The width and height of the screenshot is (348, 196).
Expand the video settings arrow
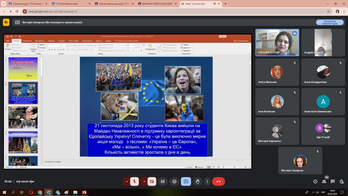144,181
